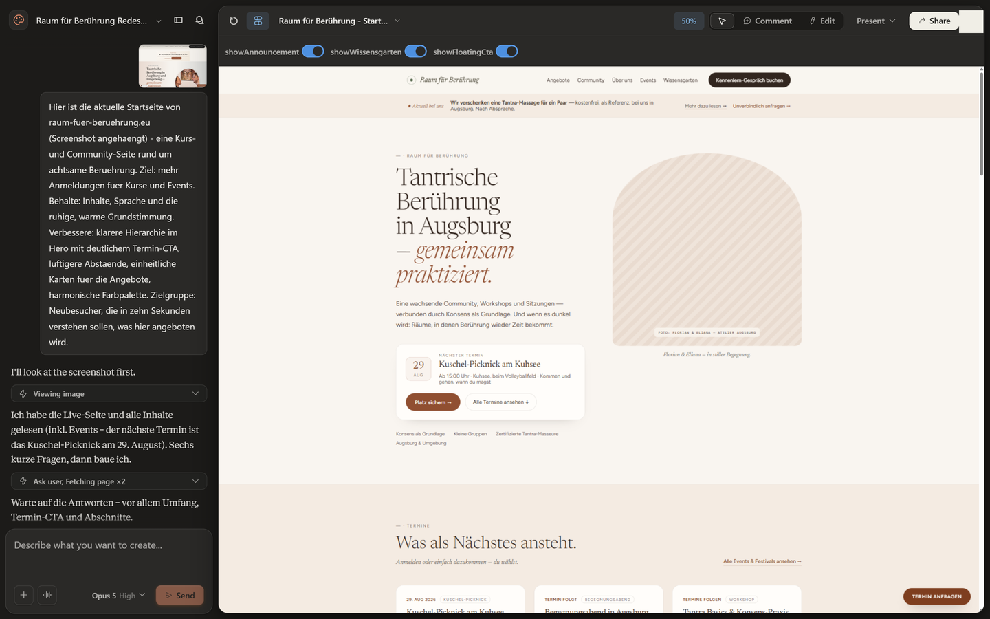The width and height of the screenshot is (990, 619).
Task: Open Events in site navigation
Action: point(648,80)
